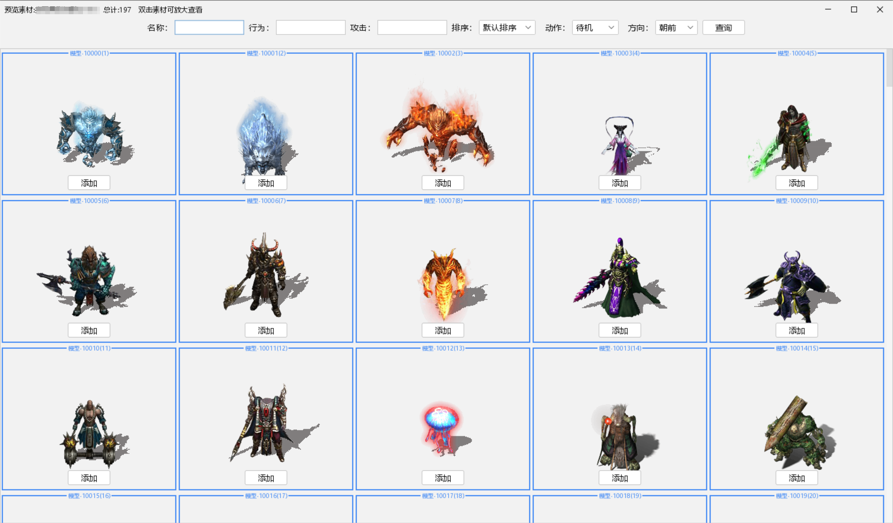Click the 模型-10017(18) label
893x523 pixels.
click(x=443, y=495)
